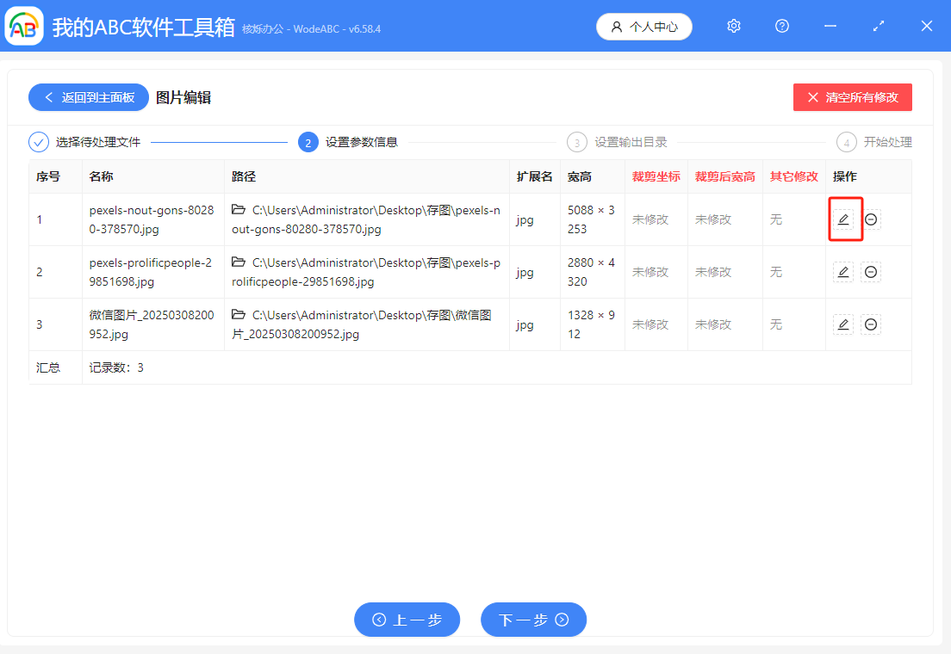
Task: Click the 下一步 button
Action: (533, 620)
